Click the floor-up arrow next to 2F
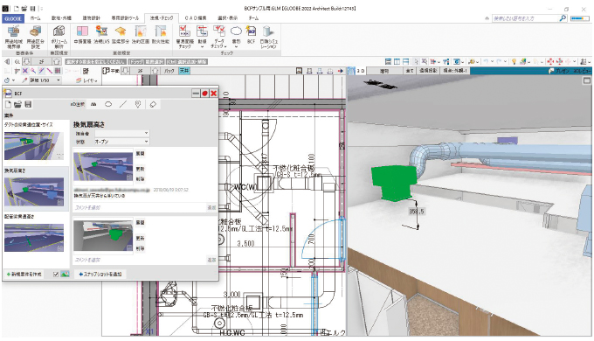Screen dimensions: 594x341 (x=57, y=61)
